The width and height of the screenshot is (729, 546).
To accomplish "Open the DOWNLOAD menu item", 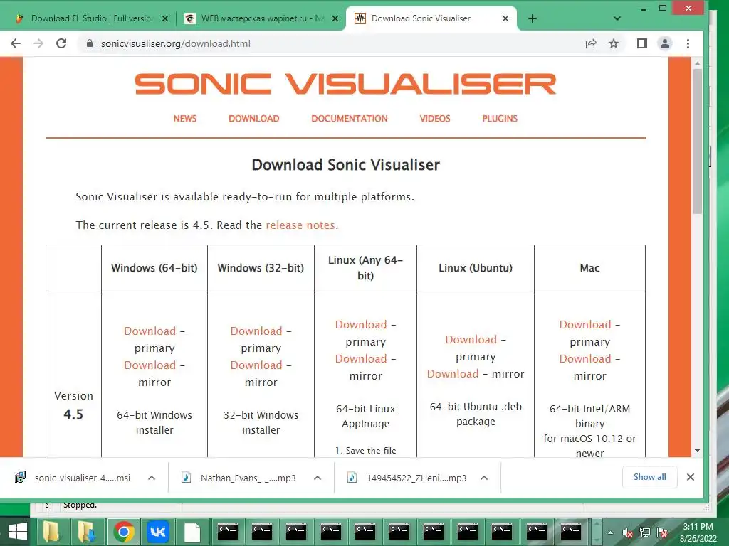I will point(254,119).
